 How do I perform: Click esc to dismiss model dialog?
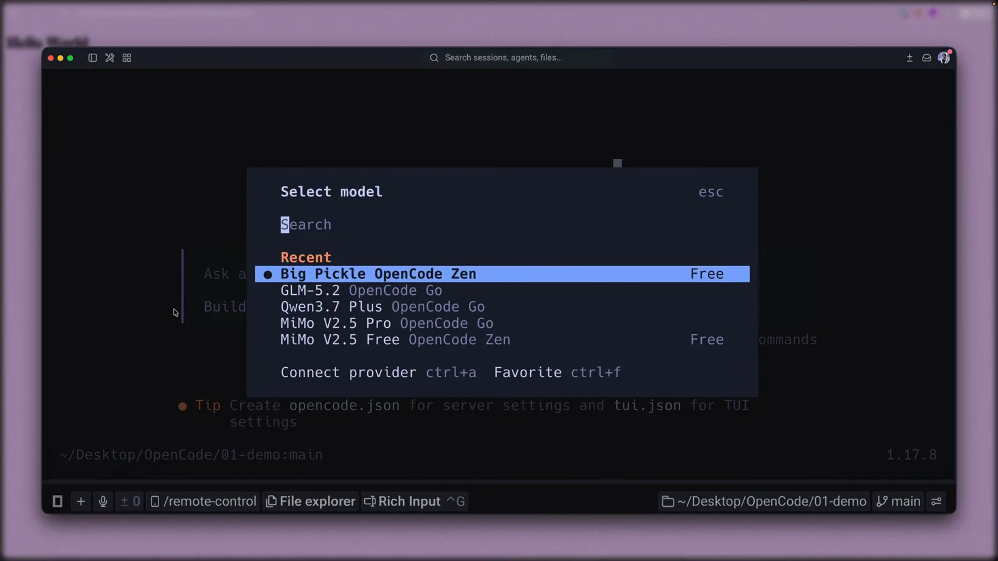711,192
